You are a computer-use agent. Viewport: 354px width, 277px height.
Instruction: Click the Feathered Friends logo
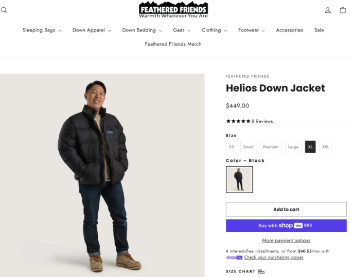pyautogui.click(x=173, y=10)
